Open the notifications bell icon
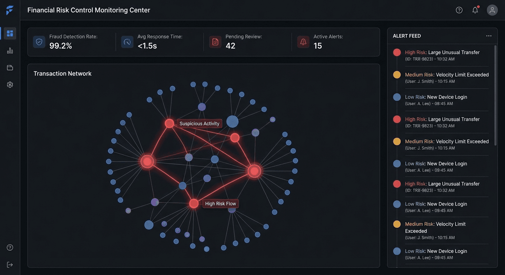Screen dimensions: 505x275 pos(475,10)
